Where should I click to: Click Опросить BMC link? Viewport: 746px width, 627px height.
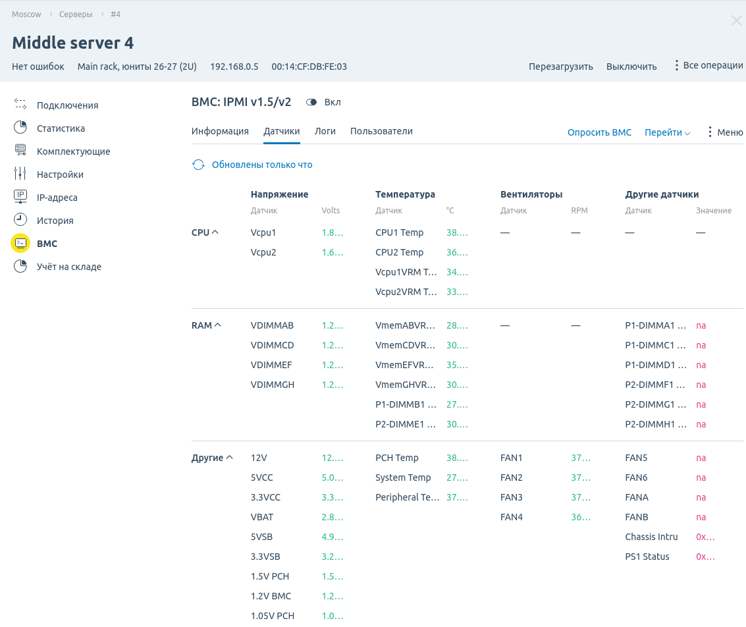pos(599,132)
